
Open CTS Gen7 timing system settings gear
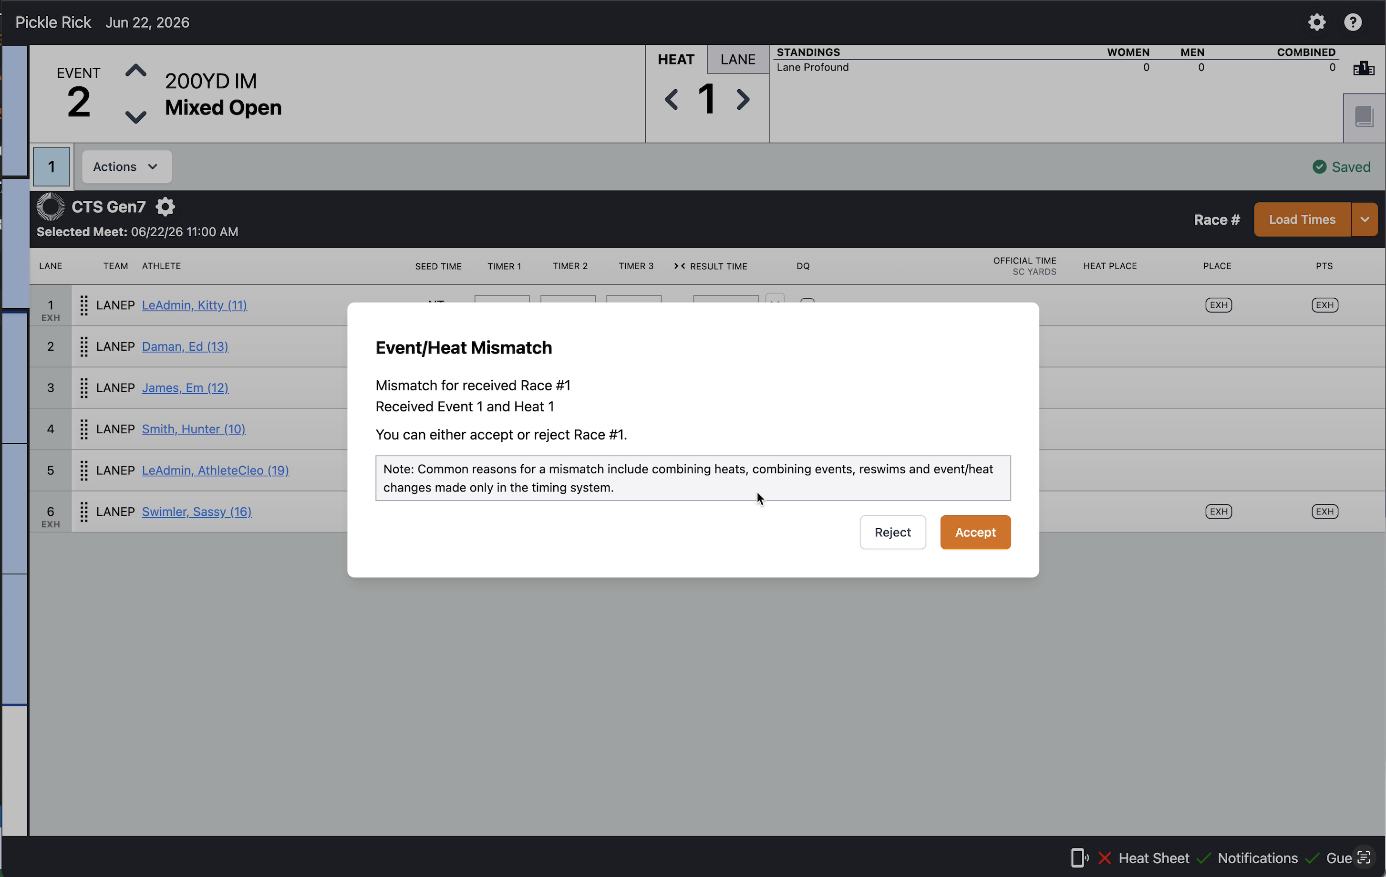tap(165, 207)
